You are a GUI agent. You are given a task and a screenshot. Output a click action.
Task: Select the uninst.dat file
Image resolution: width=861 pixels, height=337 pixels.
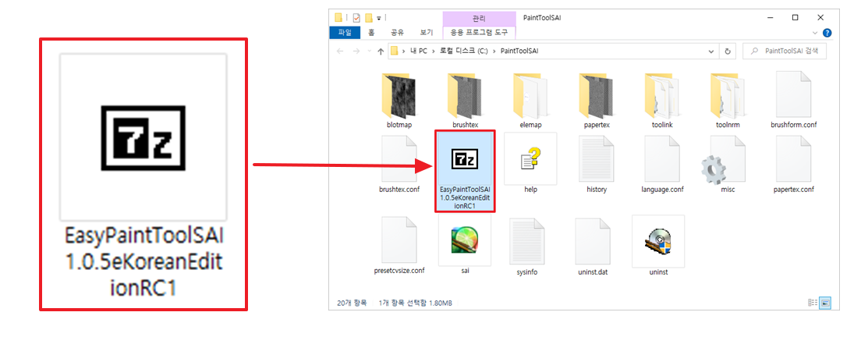pos(593,246)
